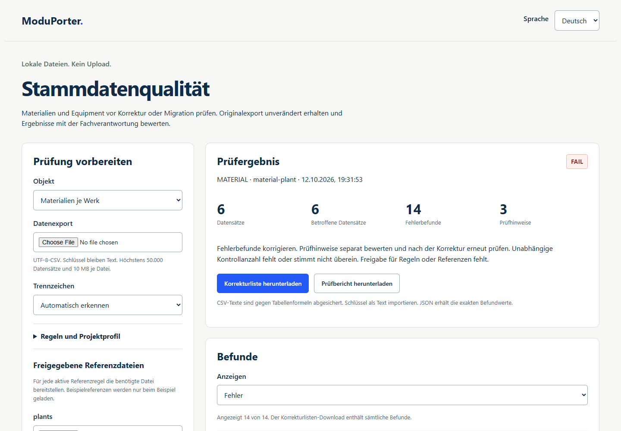
Task: Open the Anzeigen filter dropdown
Action: click(402, 395)
